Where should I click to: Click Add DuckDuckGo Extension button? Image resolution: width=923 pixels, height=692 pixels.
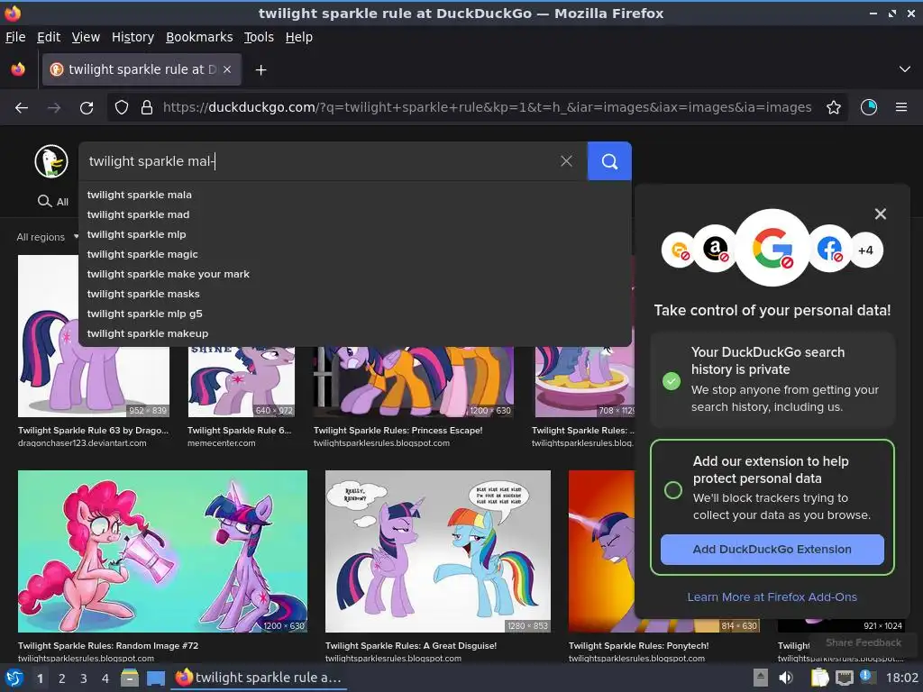tap(772, 550)
